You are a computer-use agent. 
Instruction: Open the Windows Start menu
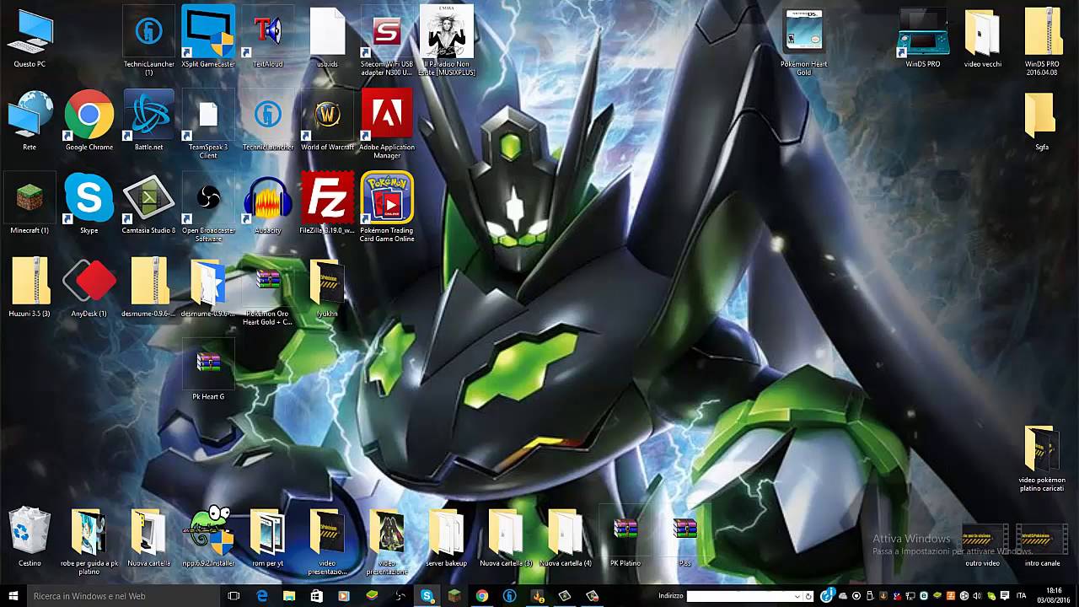tap(13, 596)
